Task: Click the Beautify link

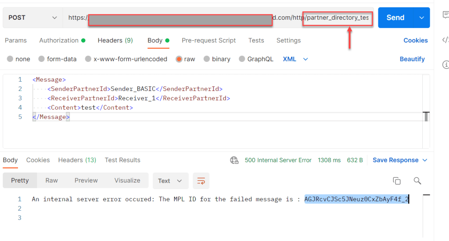Action: click(412, 59)
